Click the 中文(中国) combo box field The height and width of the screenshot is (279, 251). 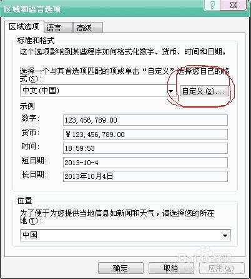(x=98, y=91)
